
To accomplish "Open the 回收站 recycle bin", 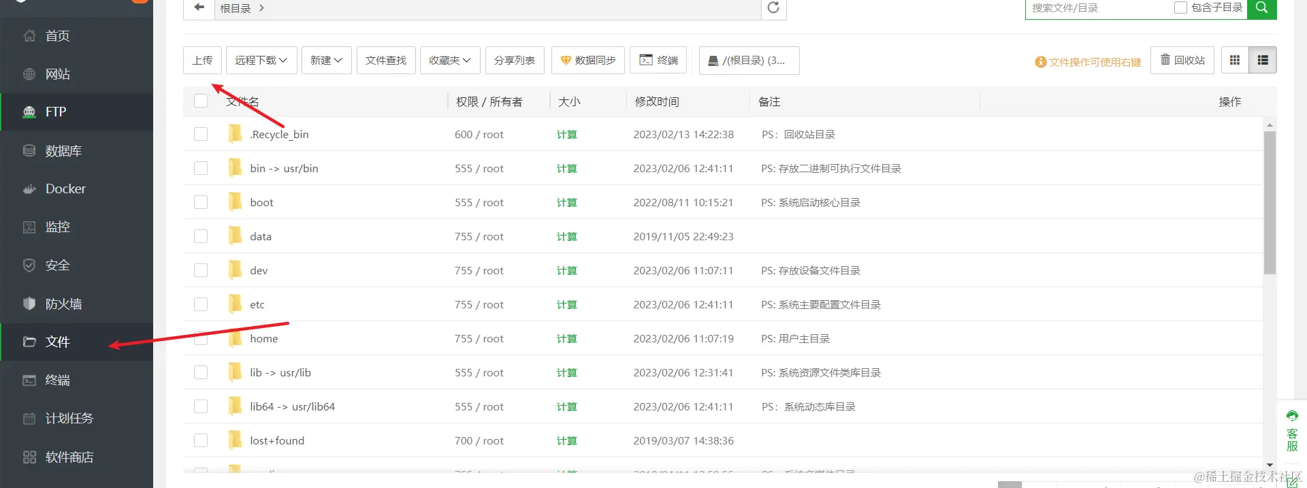I will [1182, 60].
